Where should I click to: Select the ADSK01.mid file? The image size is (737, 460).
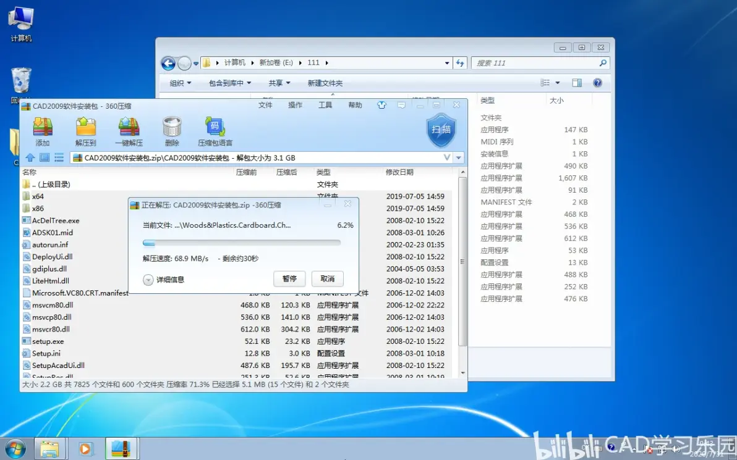52,233
